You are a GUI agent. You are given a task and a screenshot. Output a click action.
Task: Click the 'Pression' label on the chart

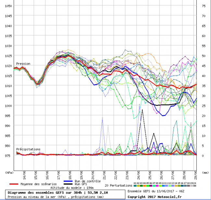pos(23,64)
